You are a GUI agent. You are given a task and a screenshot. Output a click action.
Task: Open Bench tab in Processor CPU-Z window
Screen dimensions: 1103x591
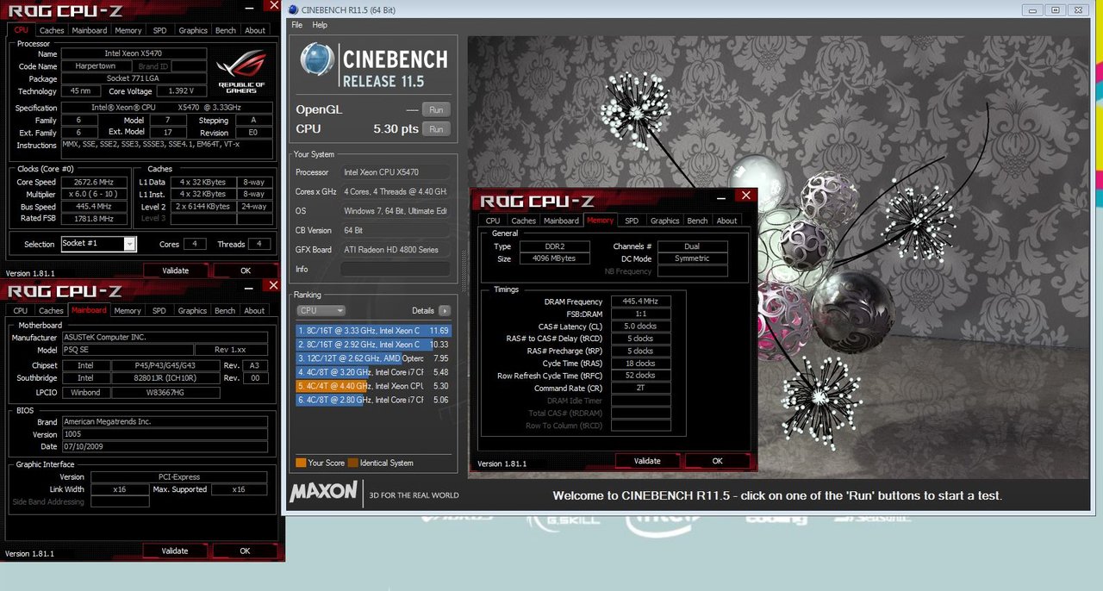(225, 30)
